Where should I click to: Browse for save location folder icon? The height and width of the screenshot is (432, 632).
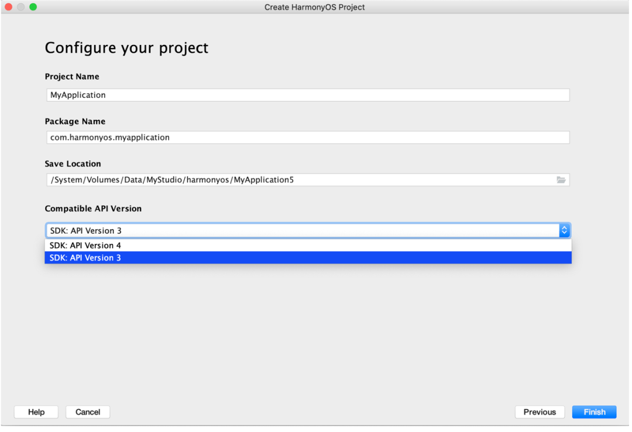click(561, 180)
